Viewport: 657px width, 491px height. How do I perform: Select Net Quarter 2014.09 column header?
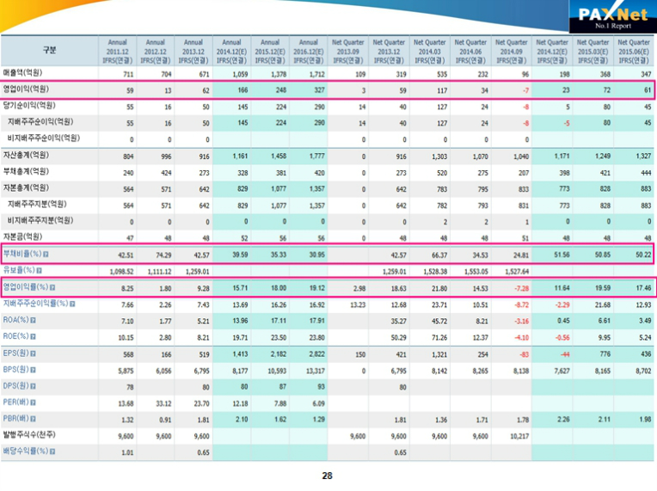[x=511, y=52]
